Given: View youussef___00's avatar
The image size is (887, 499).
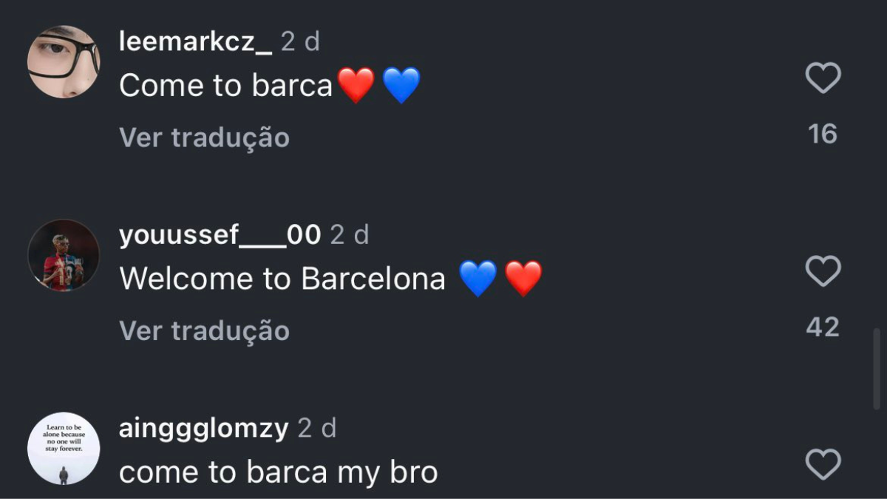Looking at the screenshot, I should [x=64, y=255].
